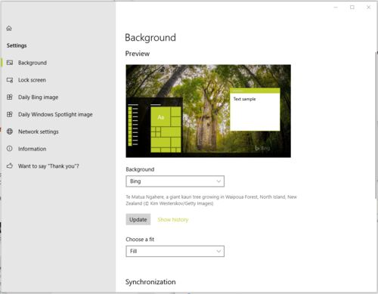Viewport: 378px width, 294px height.
Task: Click the Settings sidebar title
Action: (x=17, y=45)
